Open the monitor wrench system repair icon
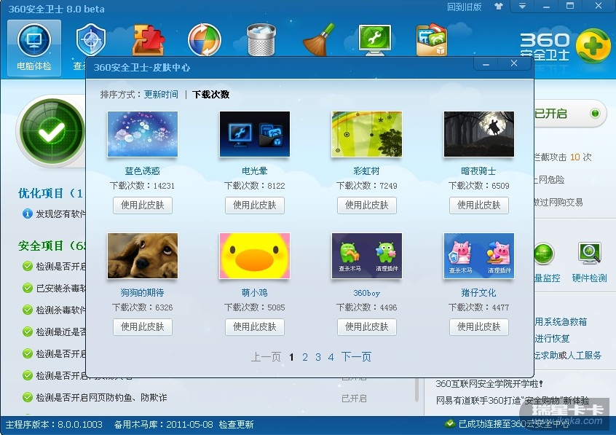The width and height of the screenshot is (616, 435). (375, 40)
